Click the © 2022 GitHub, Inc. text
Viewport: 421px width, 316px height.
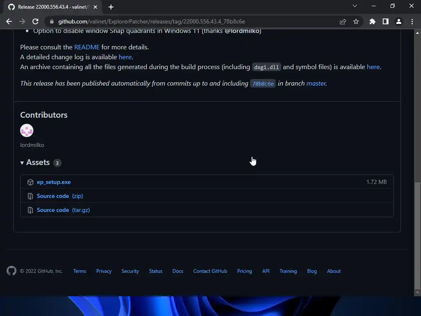pos(42,271)
